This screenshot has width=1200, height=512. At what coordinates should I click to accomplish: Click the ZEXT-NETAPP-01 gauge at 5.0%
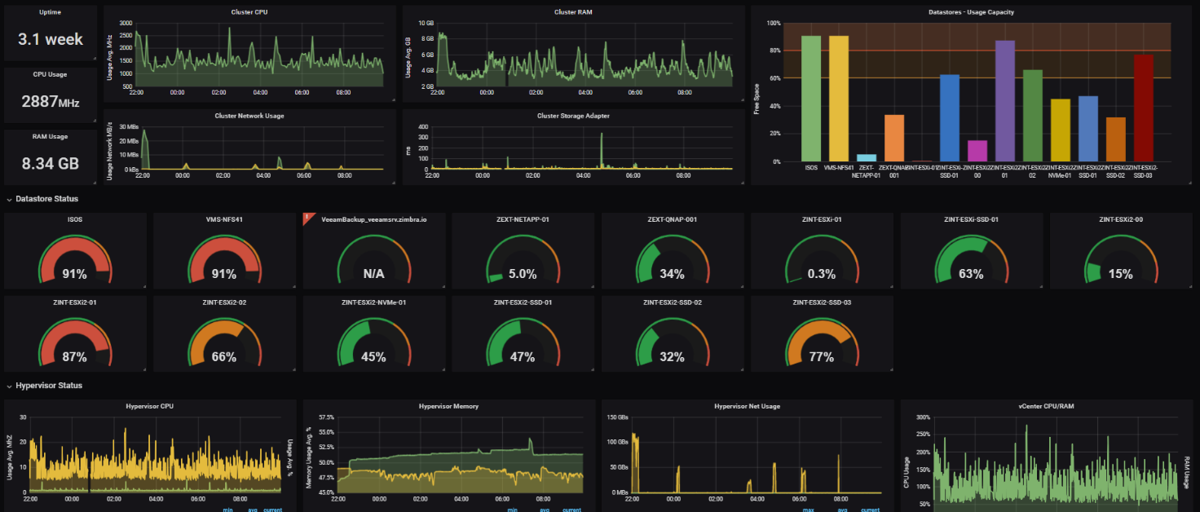(523, 259)
